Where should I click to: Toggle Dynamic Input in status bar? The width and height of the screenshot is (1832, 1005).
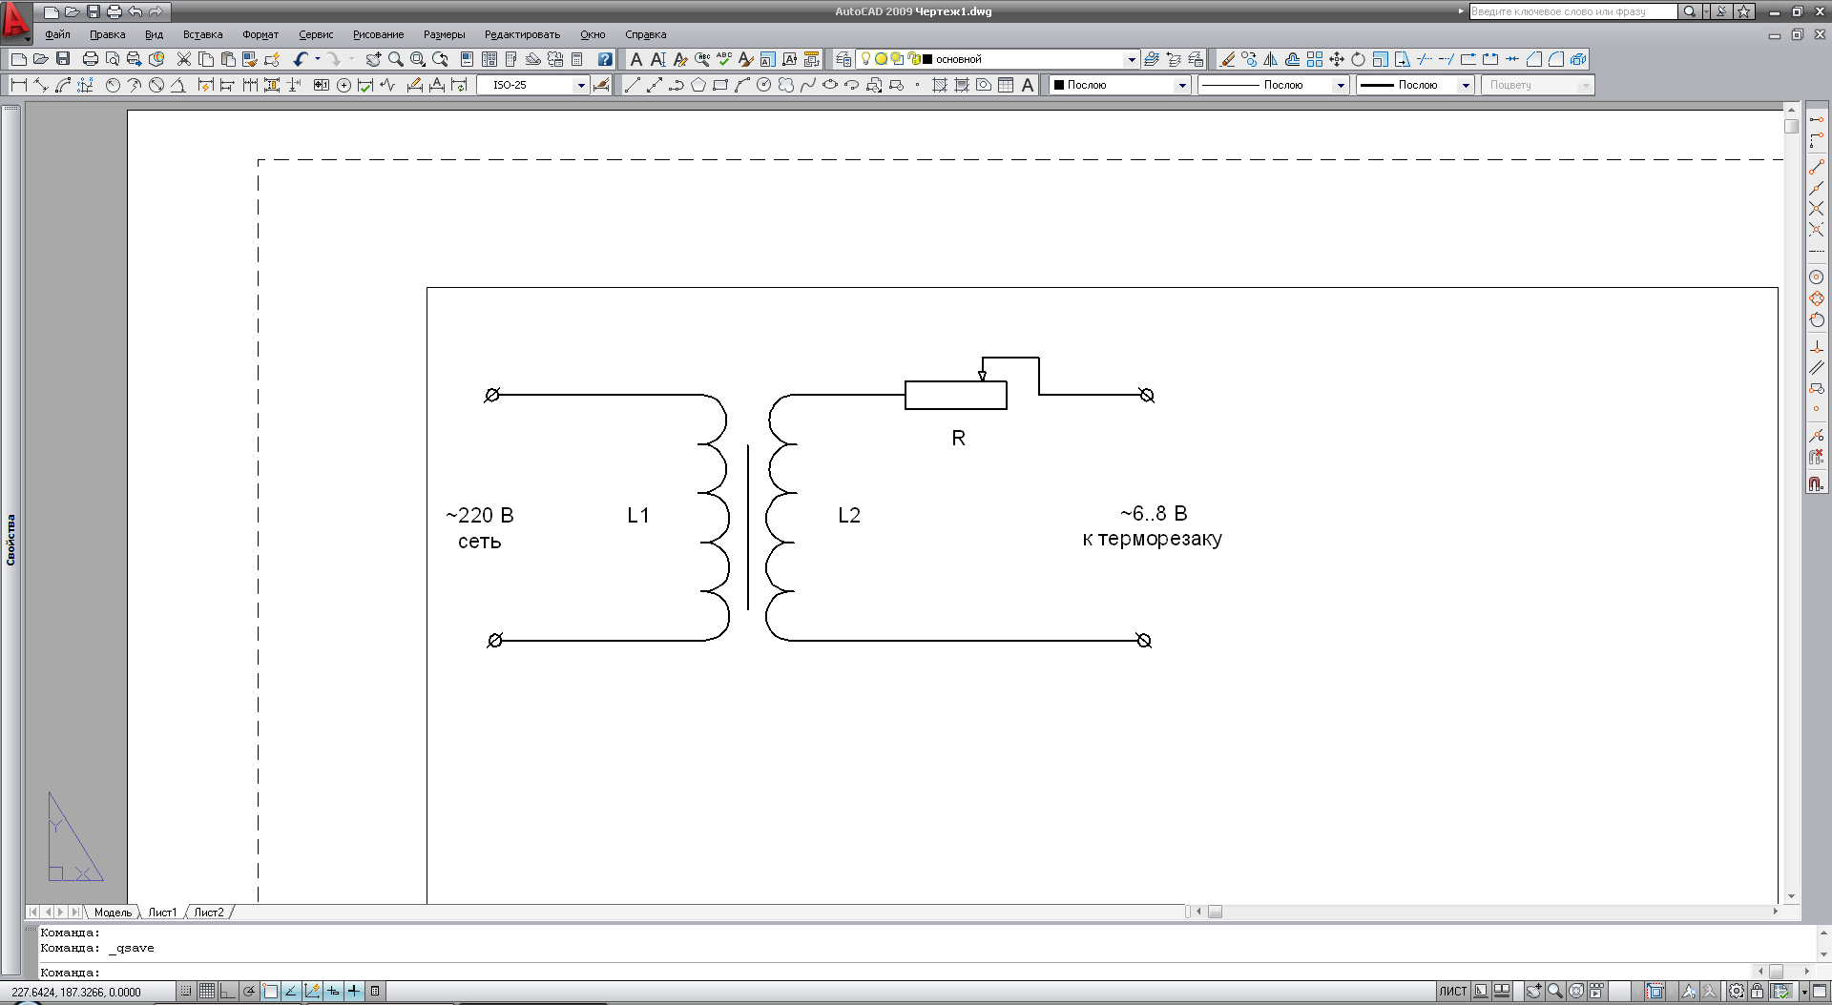click(333, 992)
